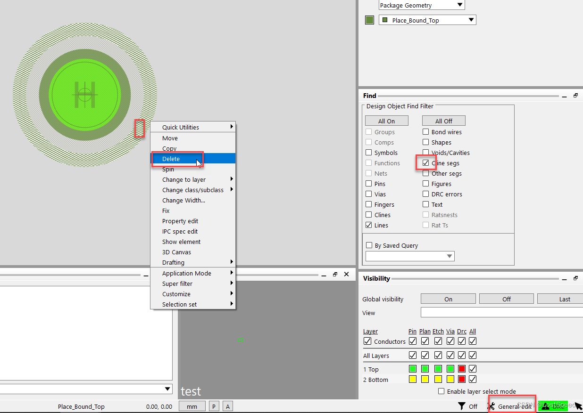Float the Find panel with undock icon

tap(575, 96)
